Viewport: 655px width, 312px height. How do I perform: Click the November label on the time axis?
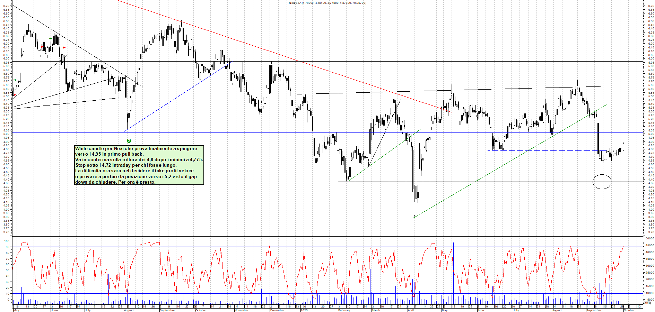point(242,310)
